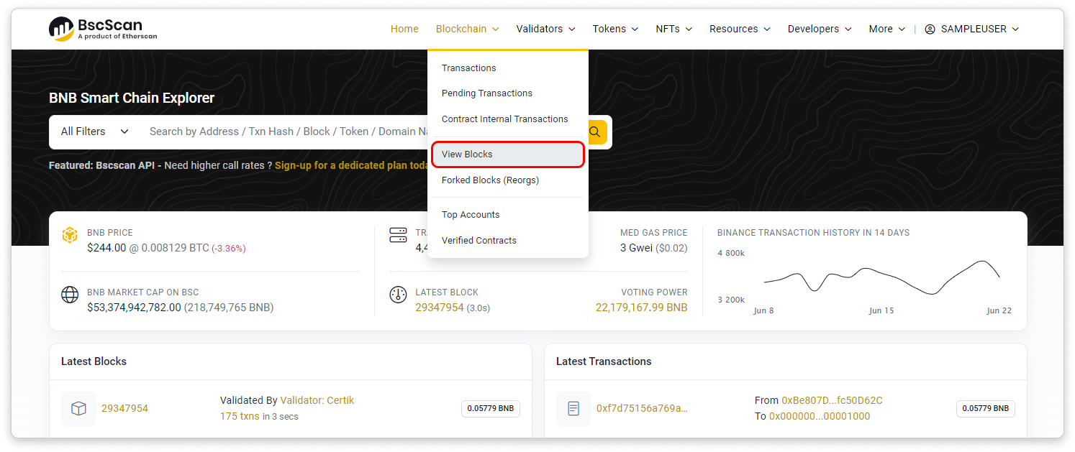Click the yellow search magnifier button
Screen dimensions: 1075x452
tap(595, 132)
